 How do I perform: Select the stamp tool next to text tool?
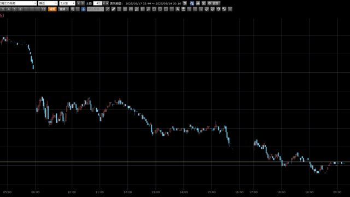pyautogui.click(x=183, y=9)
